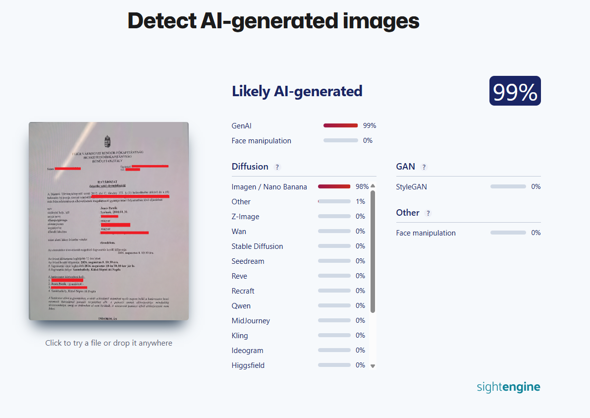Select the 'Seedream' row label
The height and width of the screenshot is (418, 590).
[248, 261]
